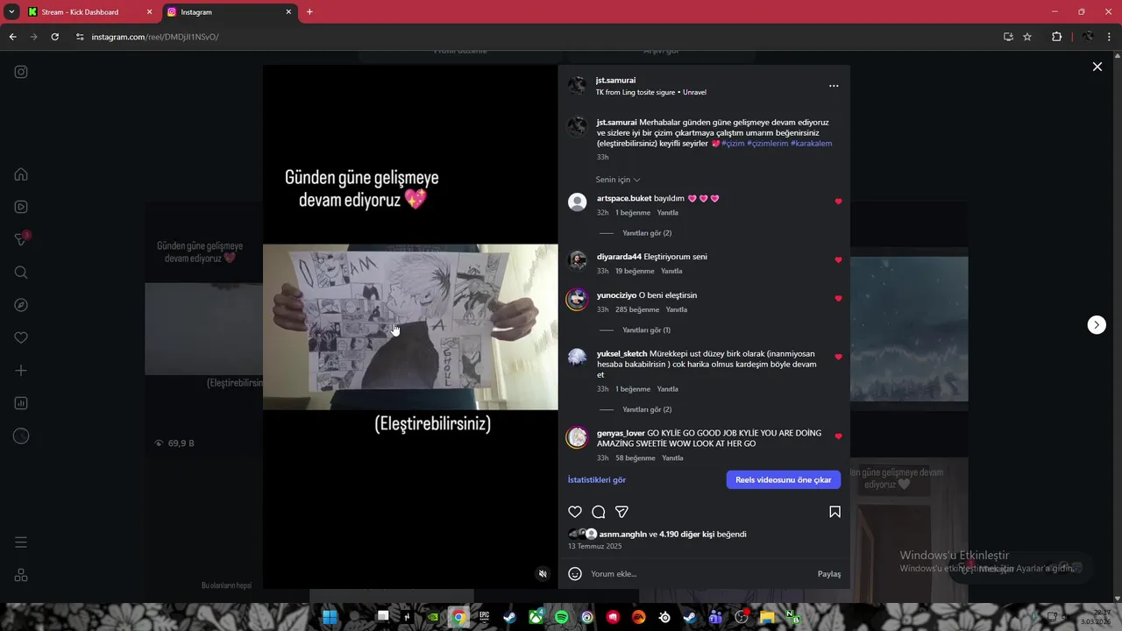Viewport: 1122px width, 631px height.
Task: Click 'Reels videosunu öne çıkar' button
Action: pos(784,480)
